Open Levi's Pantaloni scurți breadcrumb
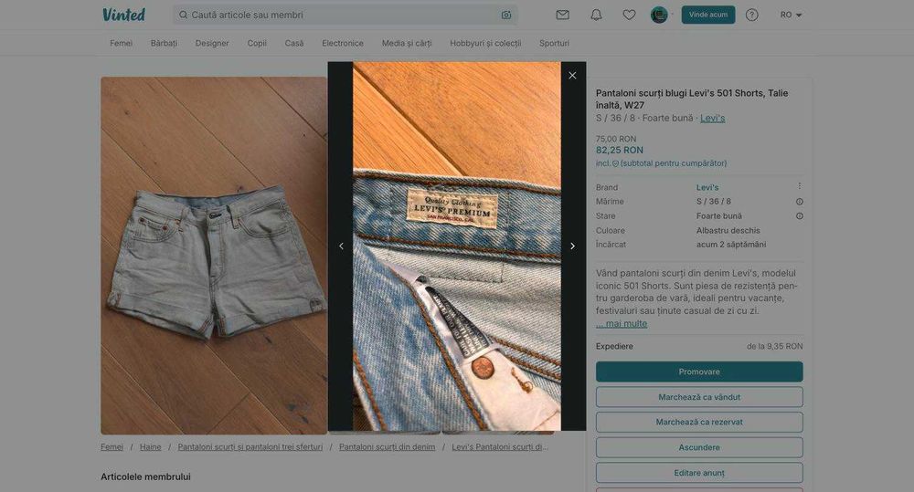The height and width of the screenshot is (492, 914). [500, 447]
